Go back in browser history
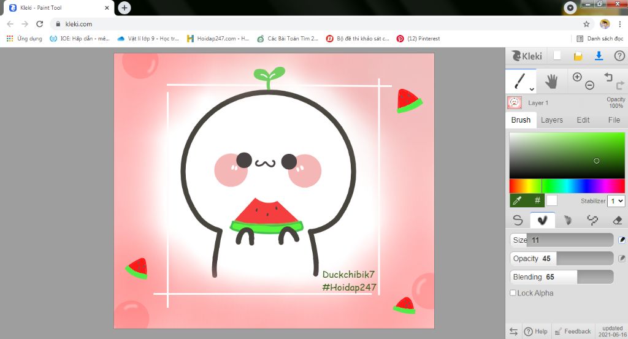This screenshot has width=628, height=339. (x=10, y=24)
